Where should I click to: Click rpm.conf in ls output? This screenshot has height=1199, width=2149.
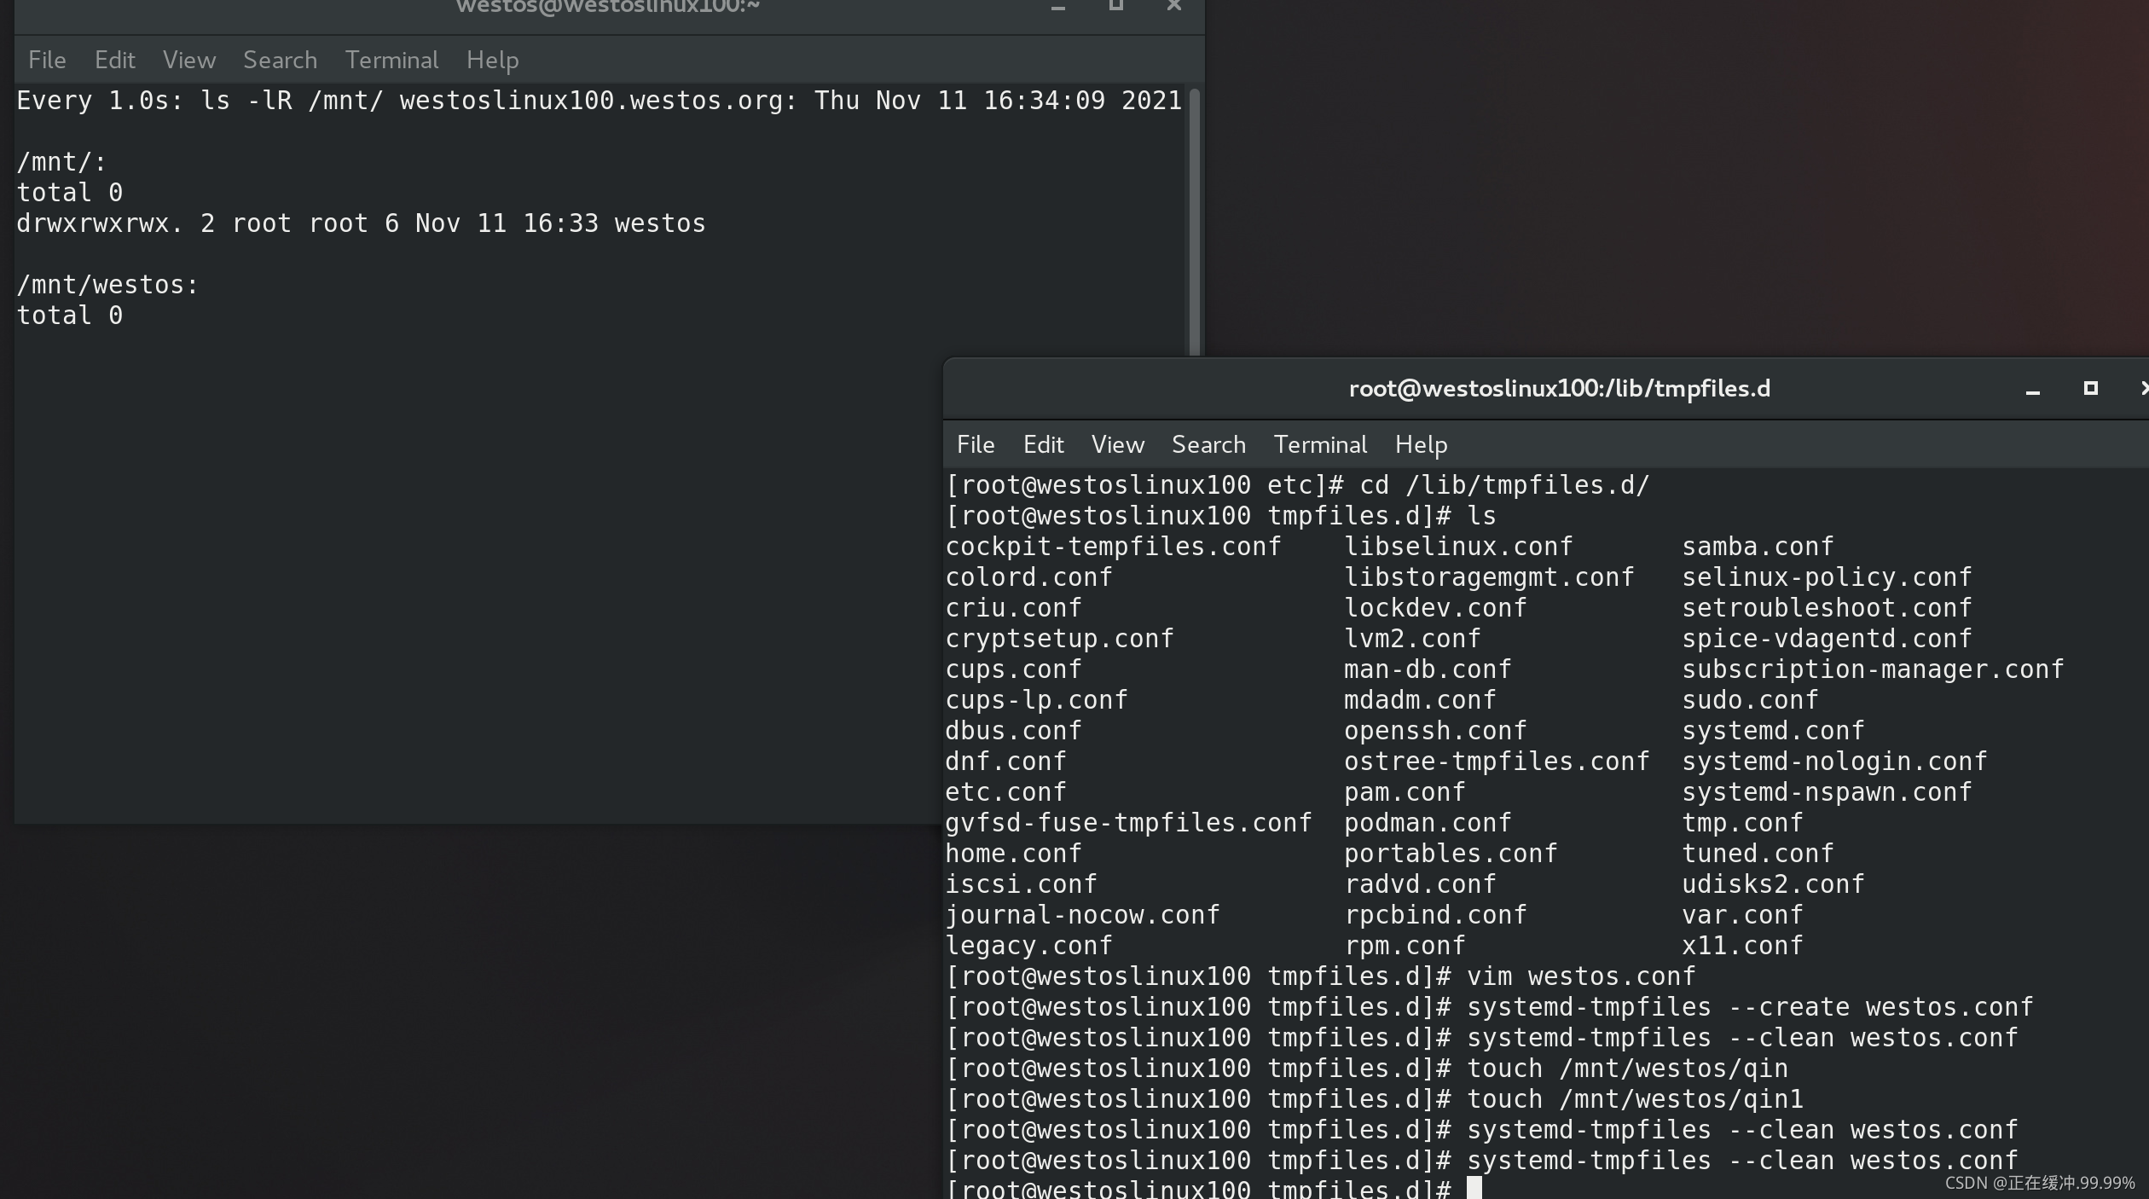point(1405,946)
